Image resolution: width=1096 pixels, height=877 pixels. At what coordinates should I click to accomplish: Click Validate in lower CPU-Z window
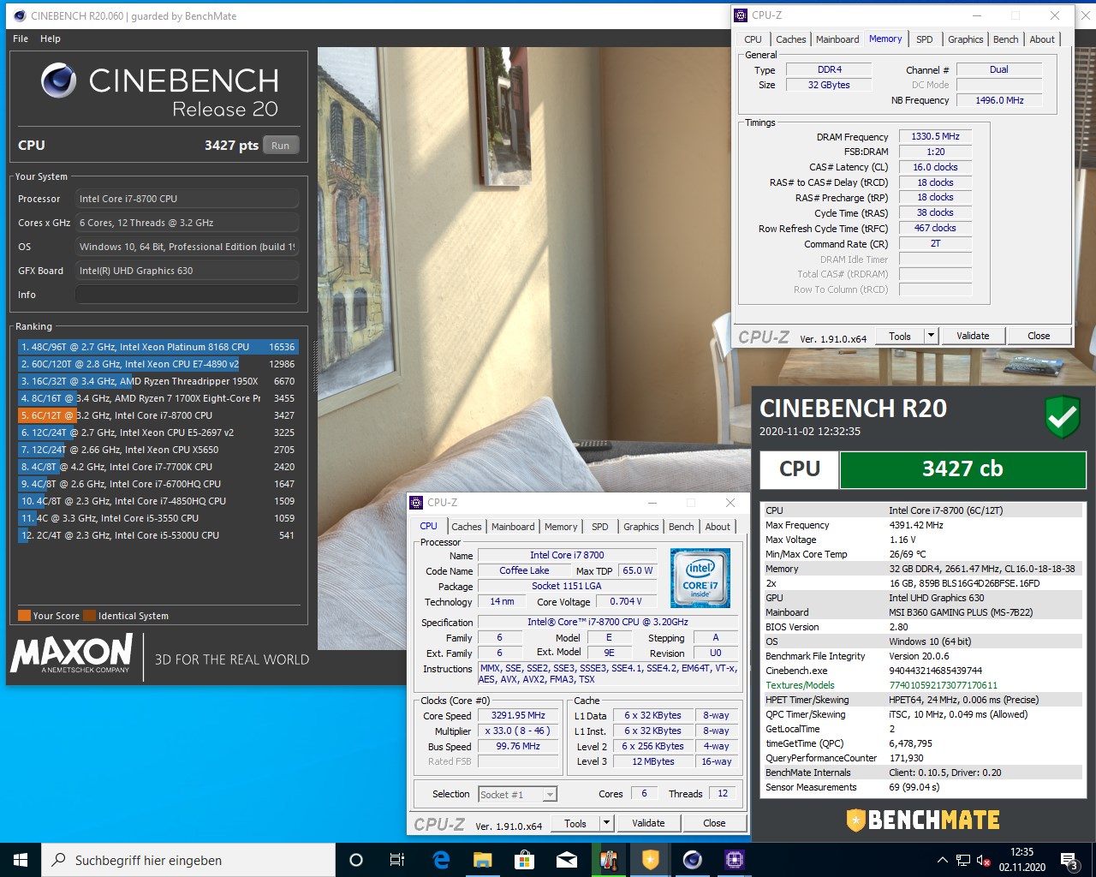click(648, 823)
